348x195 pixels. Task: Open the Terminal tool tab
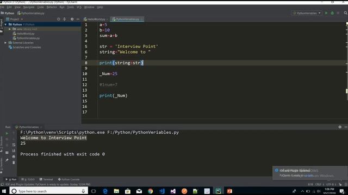(46, 179)
